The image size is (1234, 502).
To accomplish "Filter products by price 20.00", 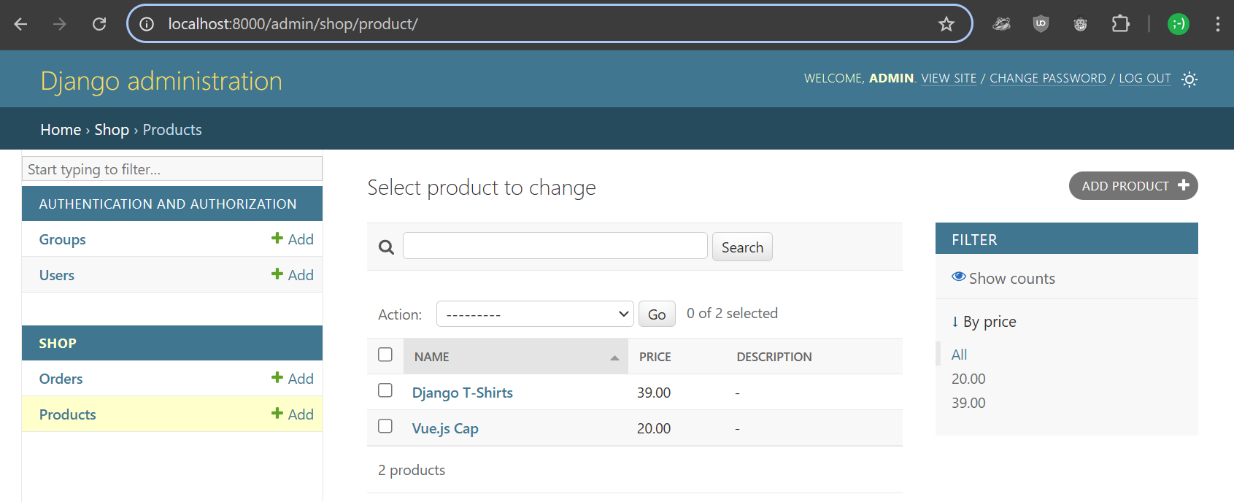I will [968, 379].
